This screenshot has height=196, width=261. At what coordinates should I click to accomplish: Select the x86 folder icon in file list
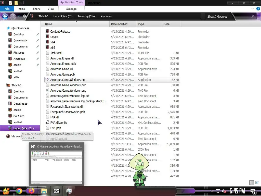tap(47, 47)
